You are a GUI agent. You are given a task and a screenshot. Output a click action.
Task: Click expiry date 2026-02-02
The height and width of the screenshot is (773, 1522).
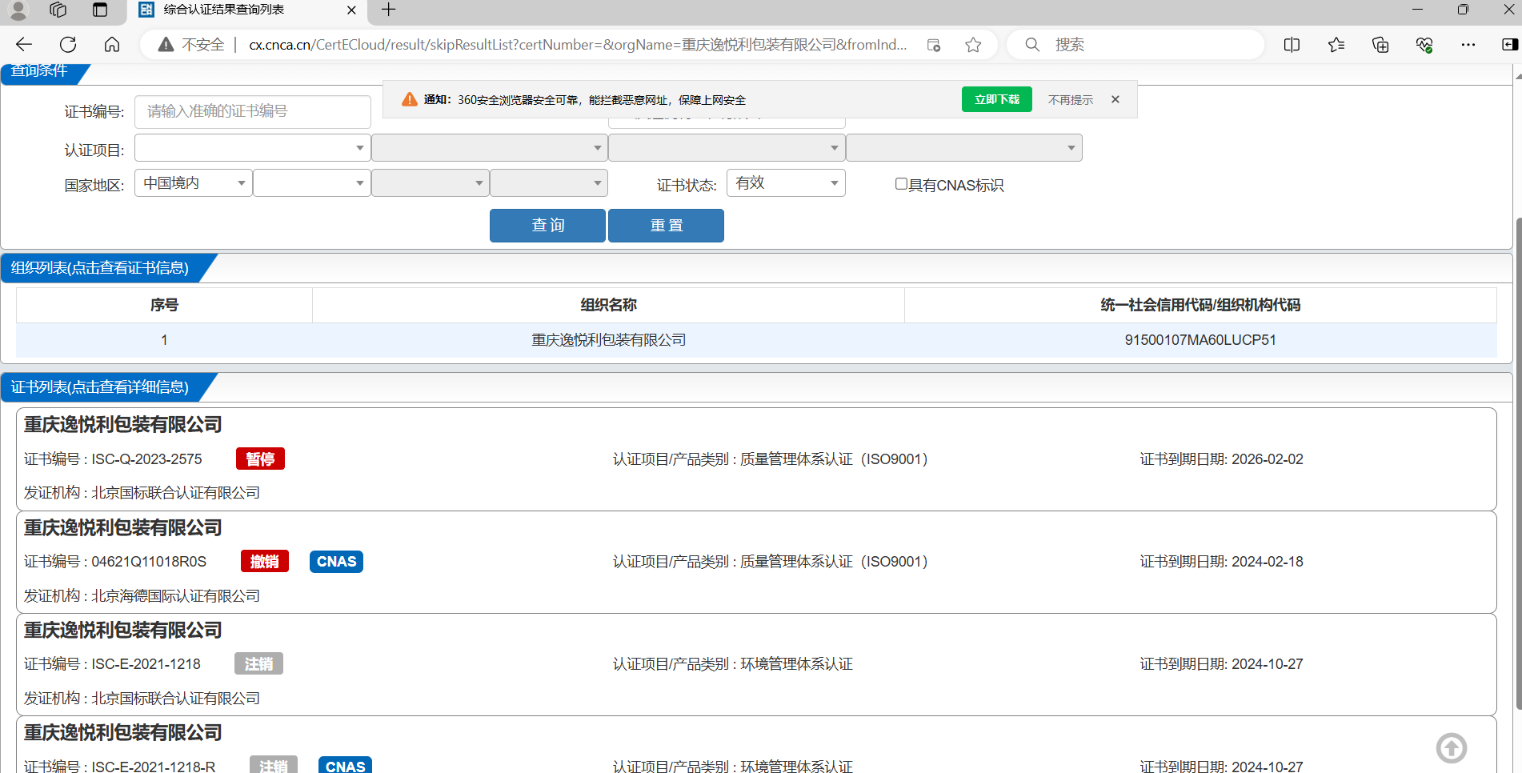click(x=1268, y=459)
